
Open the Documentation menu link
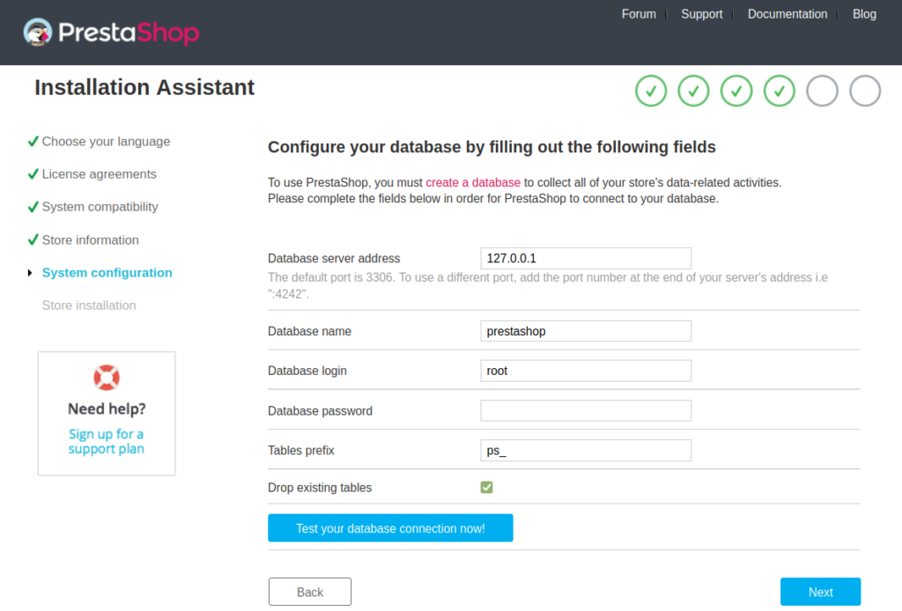tap(787, 14)
